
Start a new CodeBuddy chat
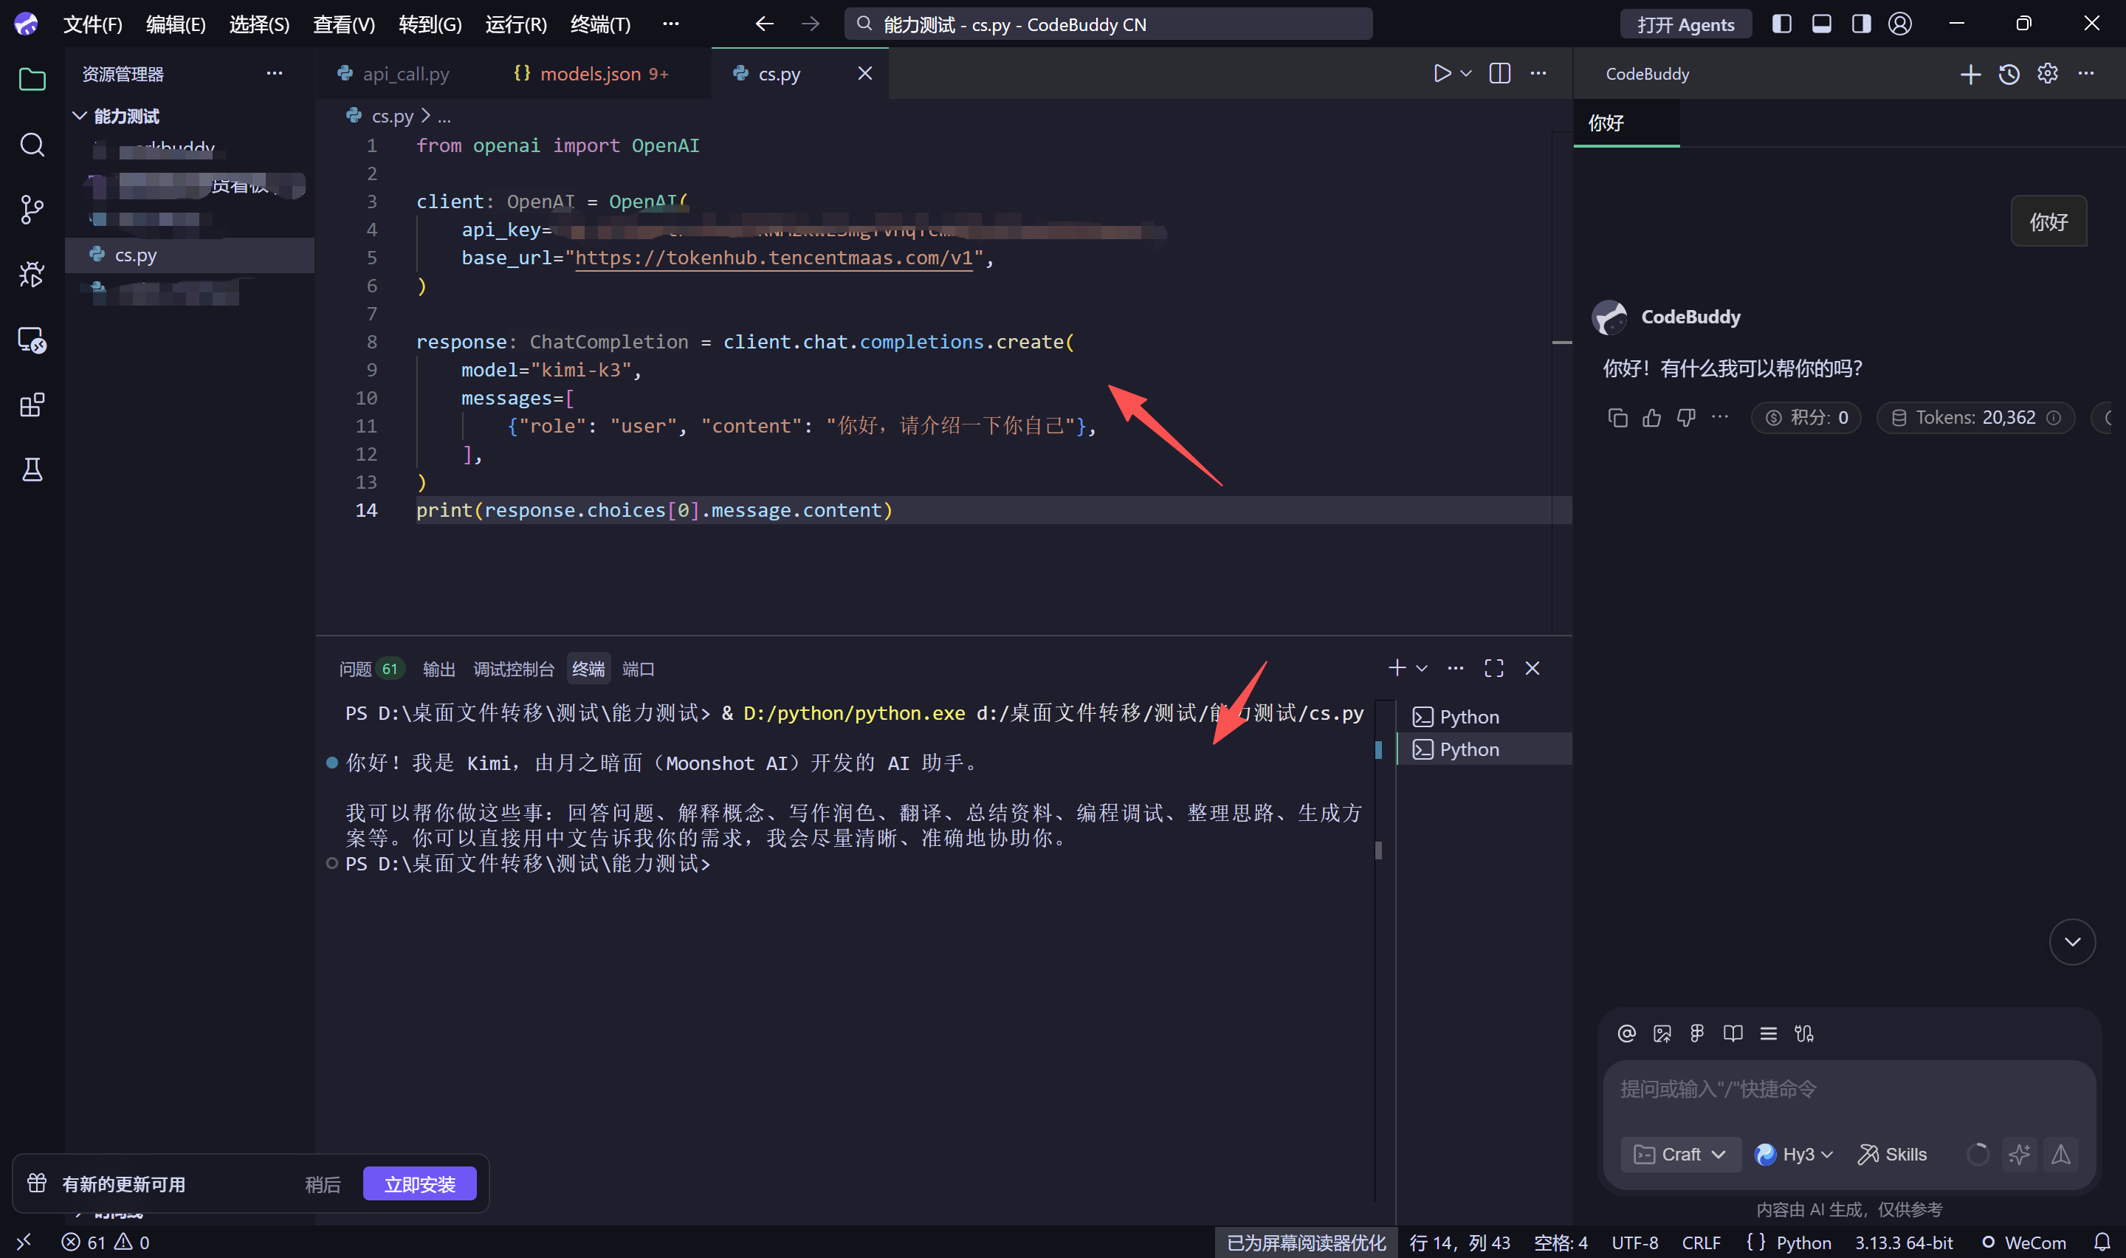[1970, 75]
